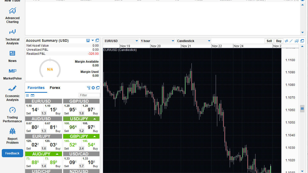Click EUR/JPY Sell price 120.02

[34, 145]
